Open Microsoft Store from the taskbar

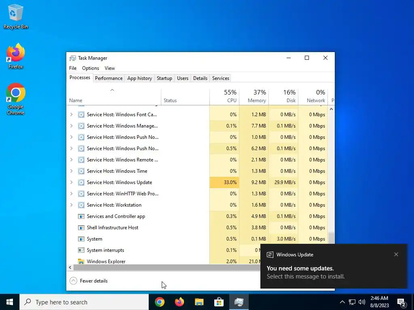point(219,302)
